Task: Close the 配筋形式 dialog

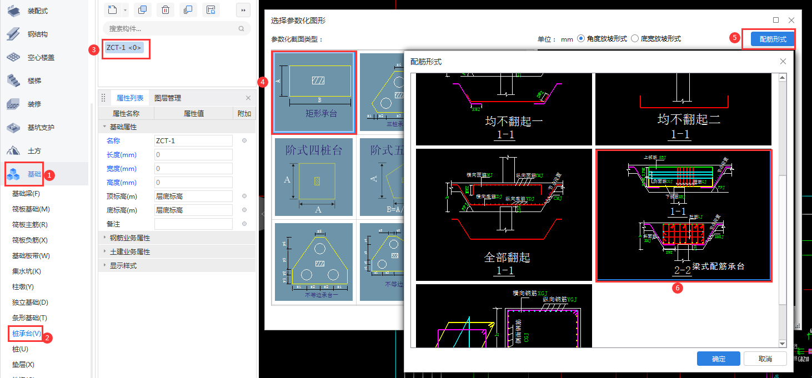Action: (783, 62)
